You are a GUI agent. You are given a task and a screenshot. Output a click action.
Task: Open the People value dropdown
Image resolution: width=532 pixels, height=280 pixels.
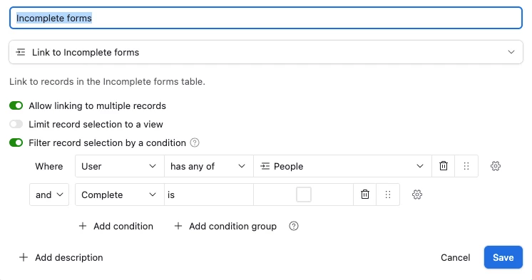343,166
